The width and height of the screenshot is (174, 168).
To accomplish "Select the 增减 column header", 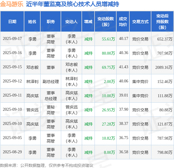I will pyautogui.click(x=88, y=22).
